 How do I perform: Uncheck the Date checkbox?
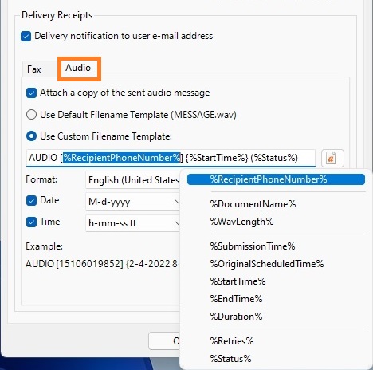[31, 200]
